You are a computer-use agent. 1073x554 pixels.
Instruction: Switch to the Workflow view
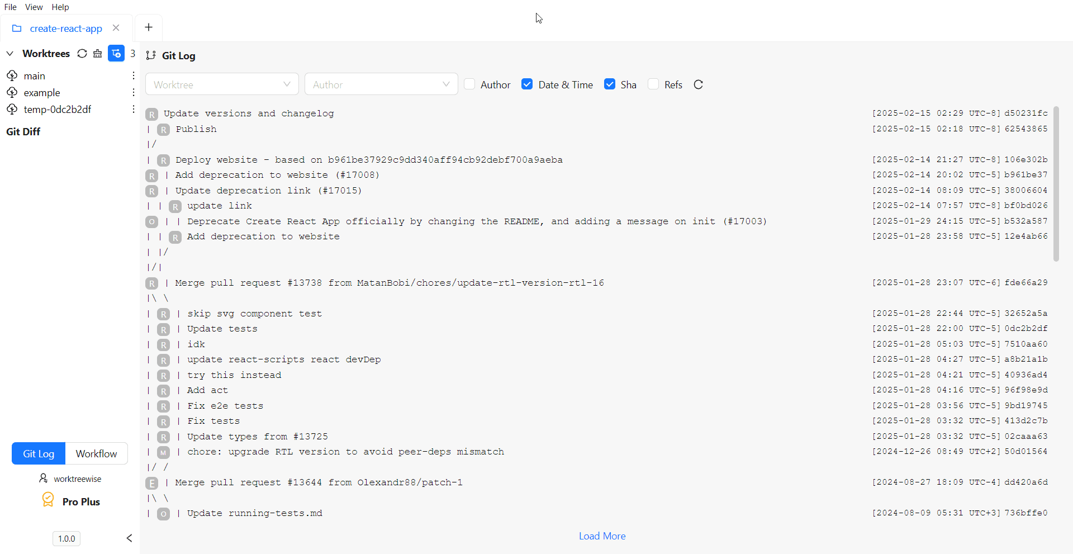click(96, 453)
